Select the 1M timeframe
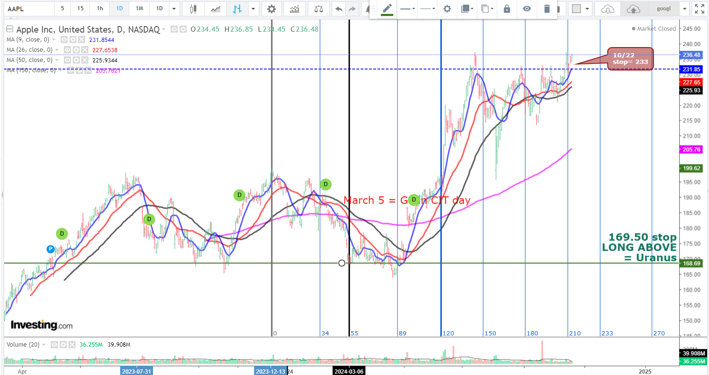 139,8
